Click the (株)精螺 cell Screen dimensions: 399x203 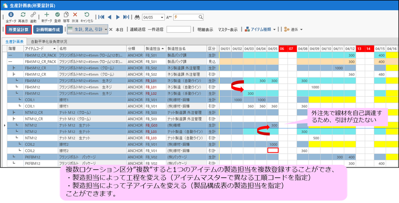pyautogui.click(x=186, y=125)
